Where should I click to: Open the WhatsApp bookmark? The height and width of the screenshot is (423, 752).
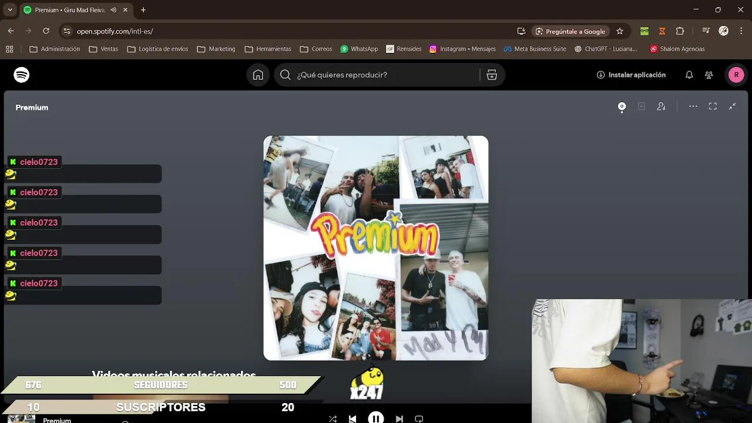359,49
